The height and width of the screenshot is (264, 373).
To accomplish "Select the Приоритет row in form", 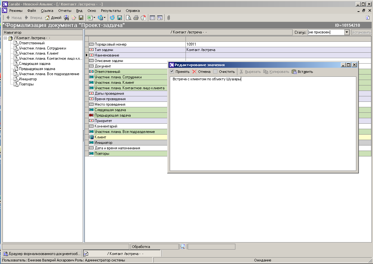I will [x=103, y=121].
